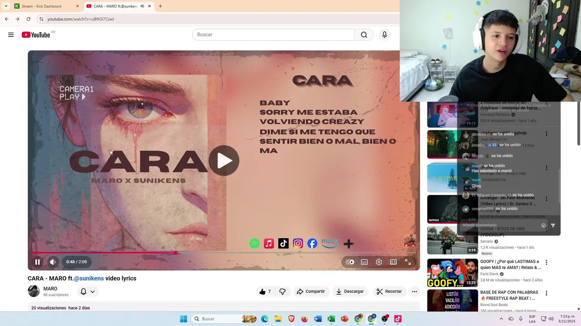Click the Descargar download button
This screenshot has width=581, height=326.
coord(350,292)
